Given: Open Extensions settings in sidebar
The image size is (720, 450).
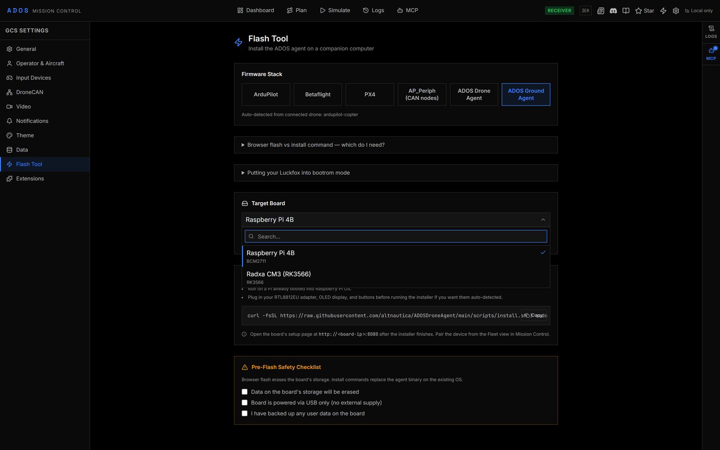Looking at the screenshot, I should (x=45, y=179).
